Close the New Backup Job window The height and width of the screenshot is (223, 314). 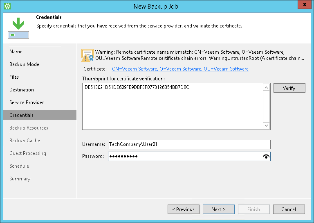(x=303, y=6)
